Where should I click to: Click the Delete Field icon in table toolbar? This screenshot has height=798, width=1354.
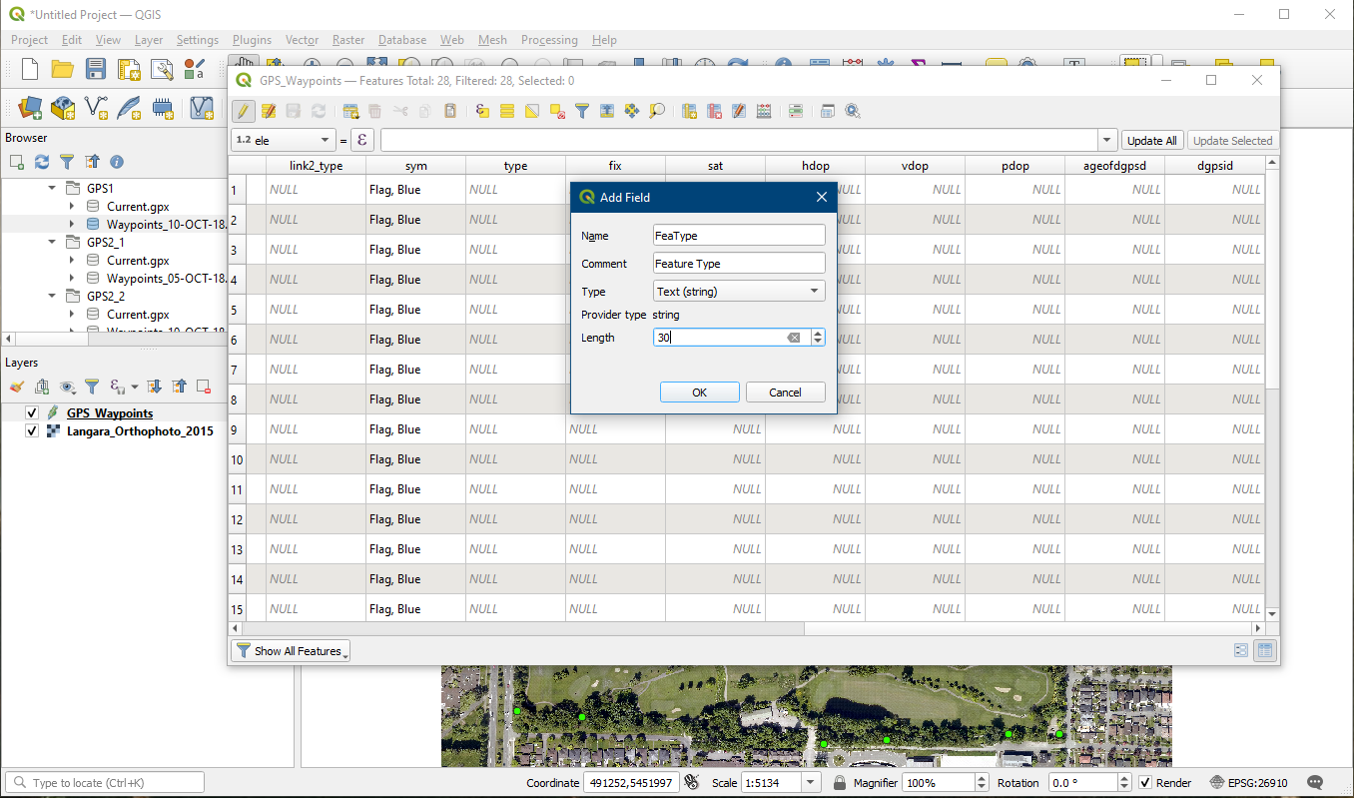(714, 111)
